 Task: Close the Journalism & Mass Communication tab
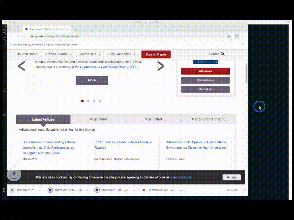click(67, 29)
